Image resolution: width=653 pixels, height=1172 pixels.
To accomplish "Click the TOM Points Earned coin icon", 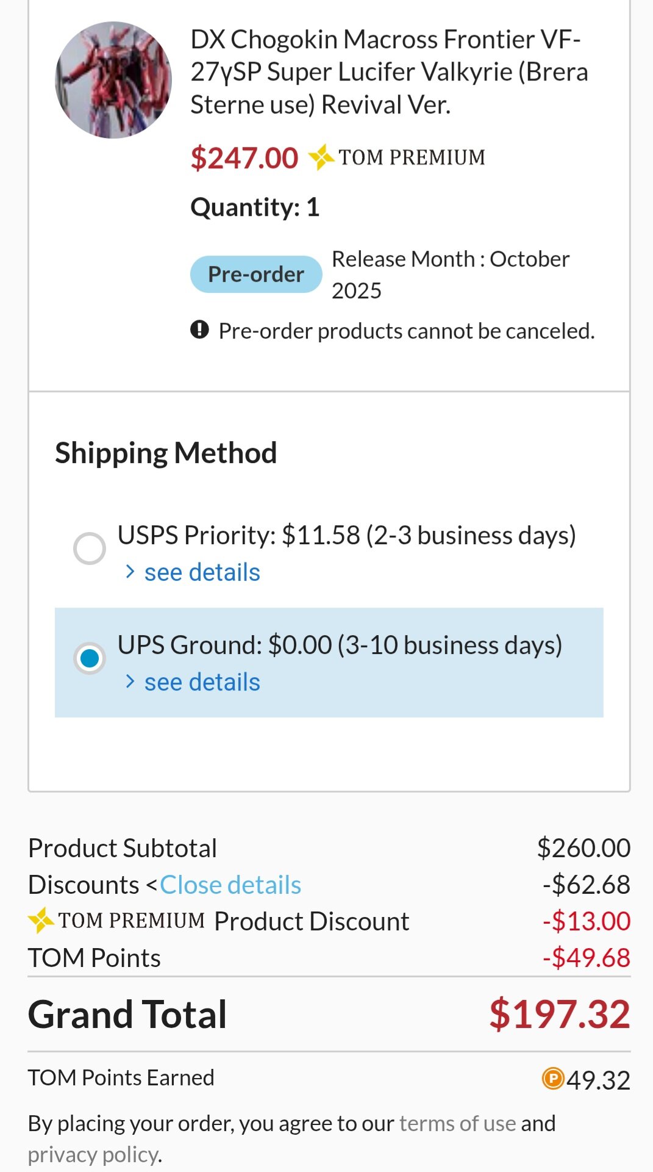I will 553,1078.
